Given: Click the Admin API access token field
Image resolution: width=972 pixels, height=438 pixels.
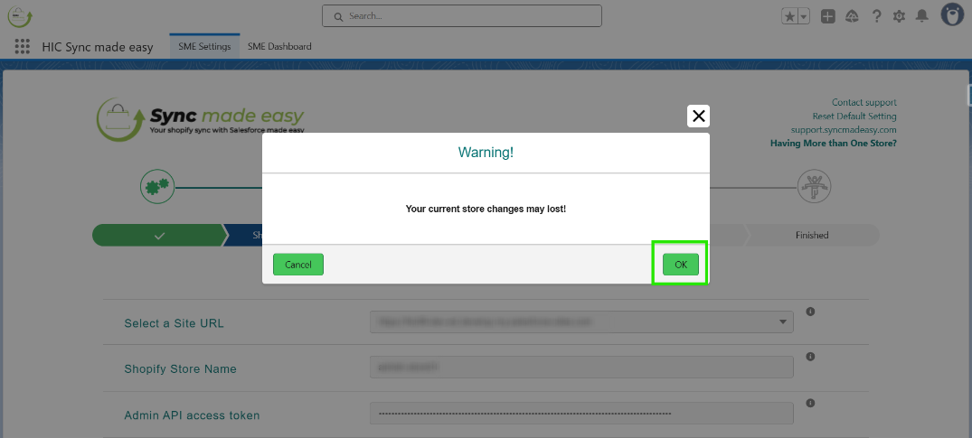Looking at the screenshot, I should [x=581, y=414].
